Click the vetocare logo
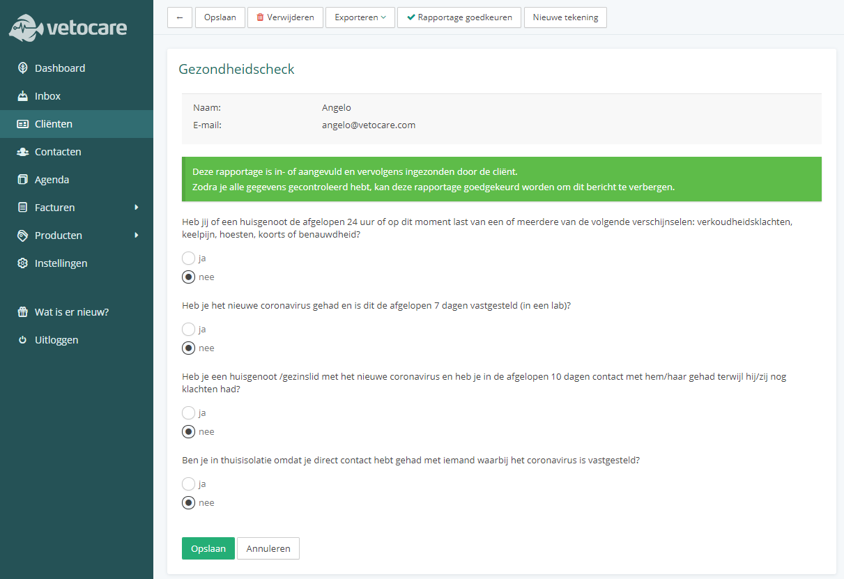 [x=68, y=28]
